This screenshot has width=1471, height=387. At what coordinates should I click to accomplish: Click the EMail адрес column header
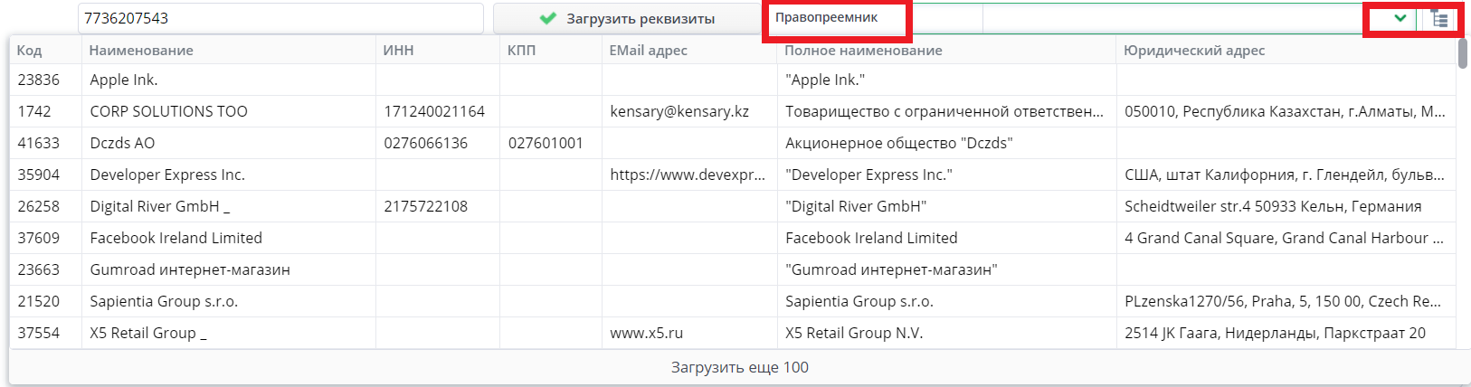pos(648,51)
